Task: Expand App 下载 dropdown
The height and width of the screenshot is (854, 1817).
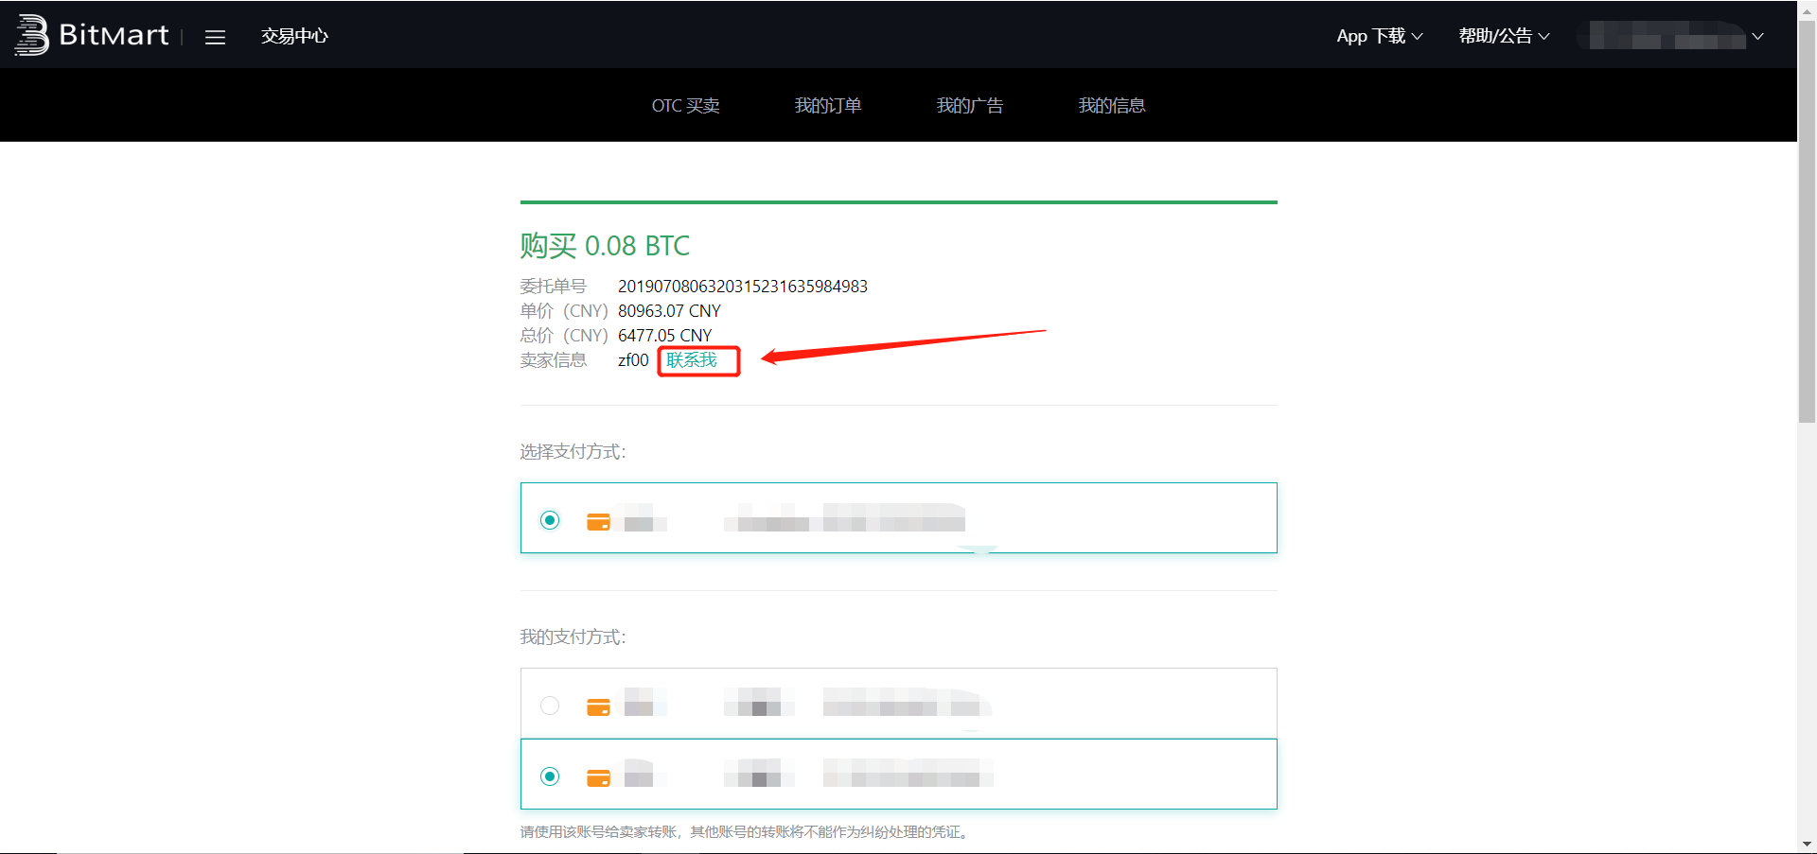Action: click(x=1379, y=36)
